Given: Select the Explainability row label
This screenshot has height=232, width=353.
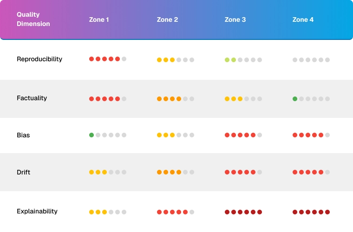Looking at the screenshot, I should click(37, 211).
